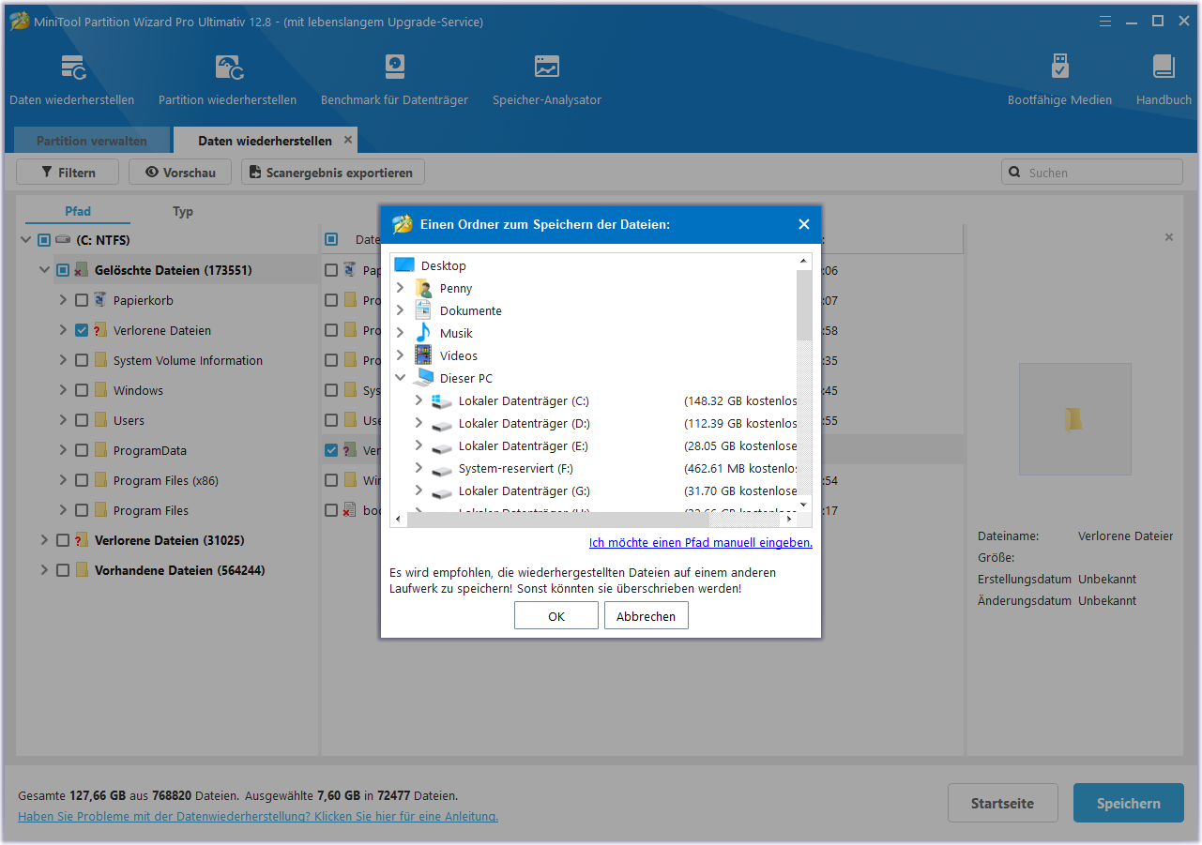1202x845 pixels.
Task: Select the Dokumente folder icon
Action: click(x=423, y=310)
